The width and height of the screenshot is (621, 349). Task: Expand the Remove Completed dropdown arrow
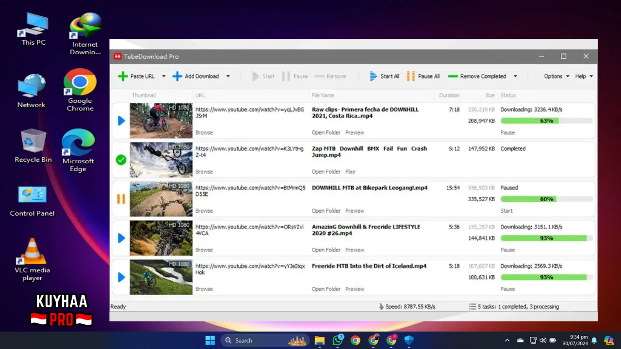tap(515, 76)
